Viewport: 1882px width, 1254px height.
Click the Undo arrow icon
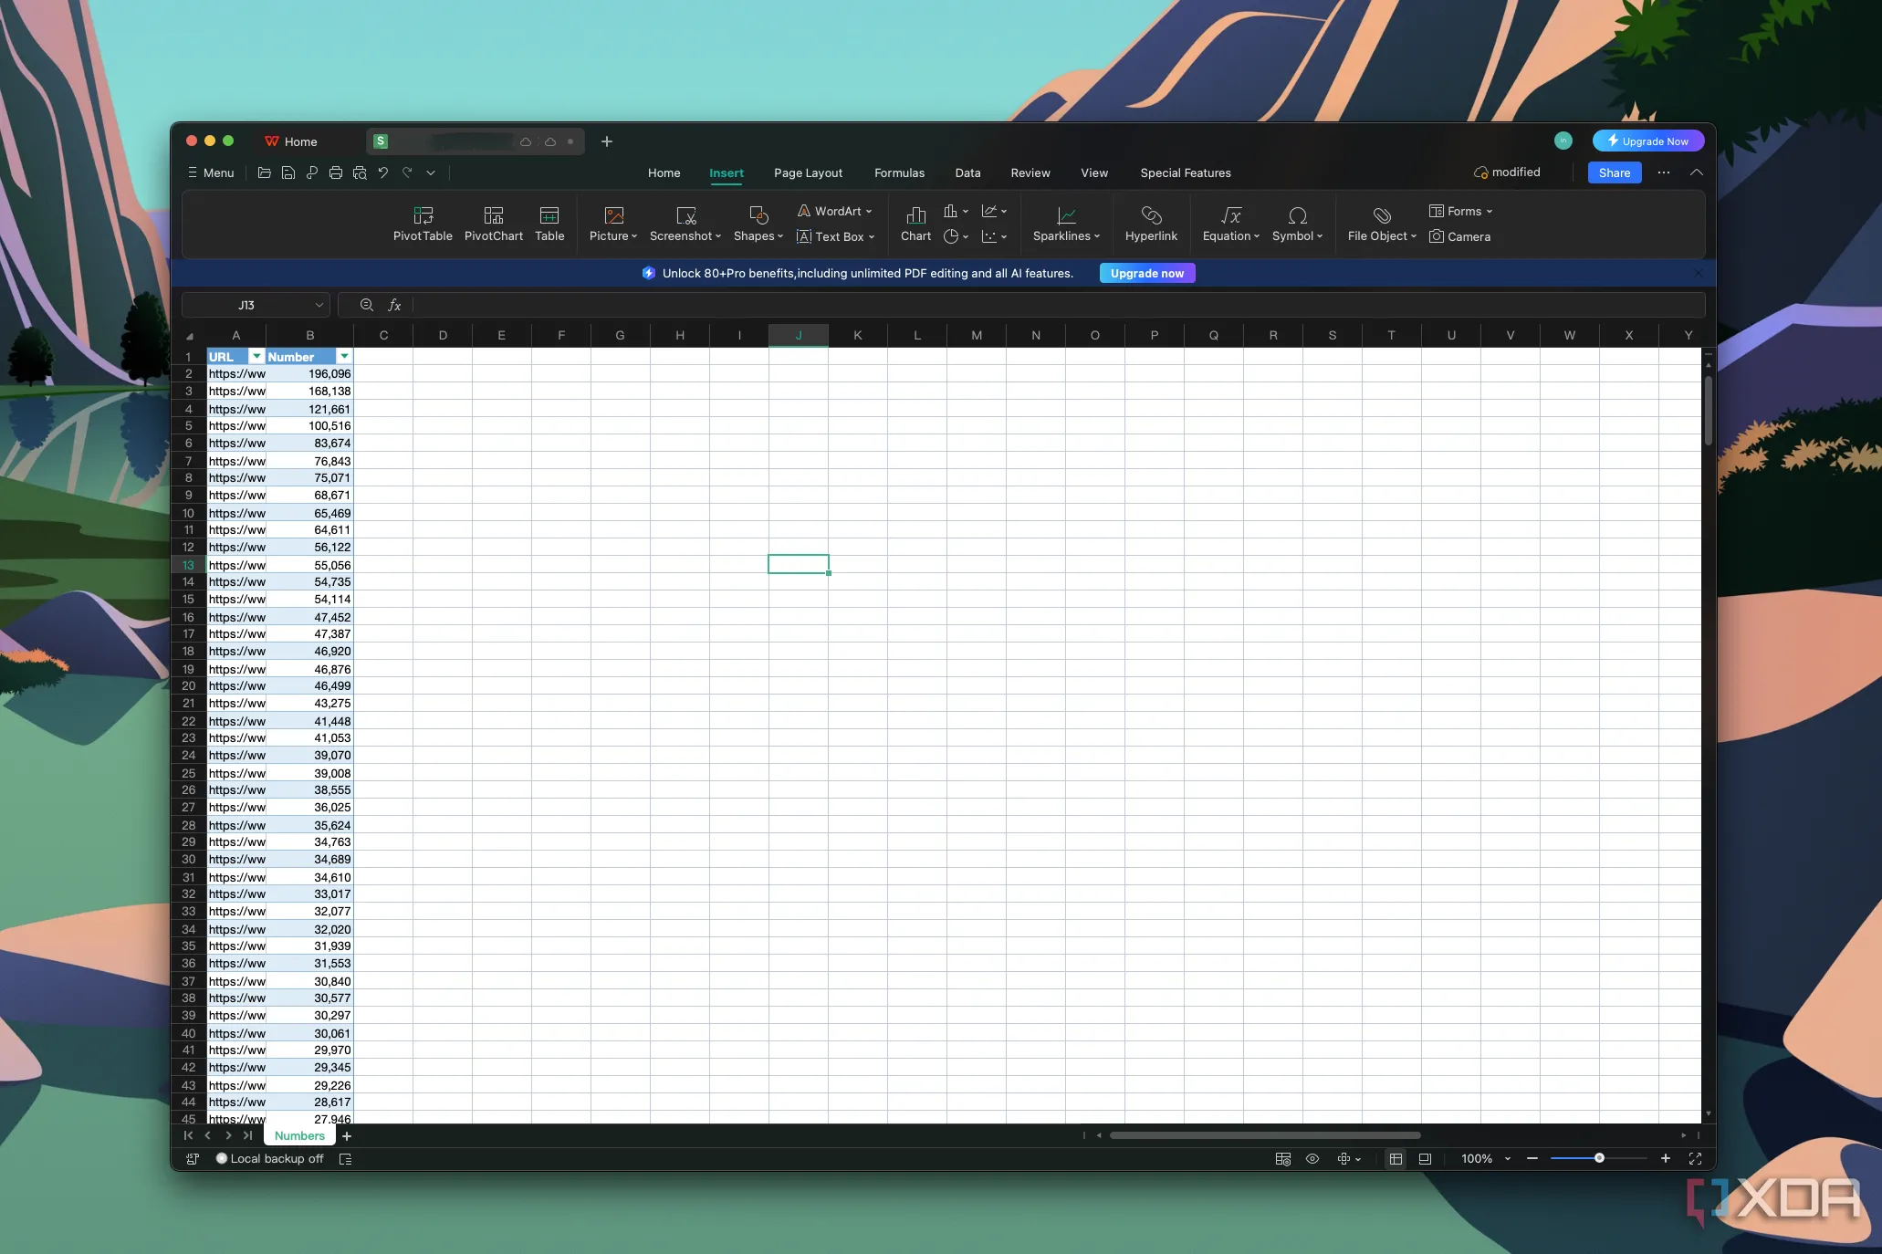[x=383, y=172]
